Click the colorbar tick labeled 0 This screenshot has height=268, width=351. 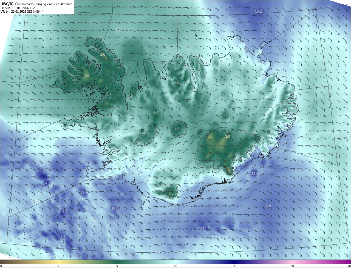tap(1, 266)
